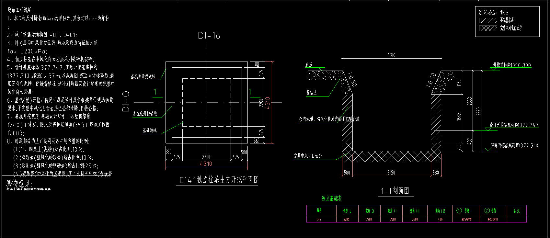Click the '(3)软质岩' 25% proportion line
This screenshot has height=238, width=550.
56,166
